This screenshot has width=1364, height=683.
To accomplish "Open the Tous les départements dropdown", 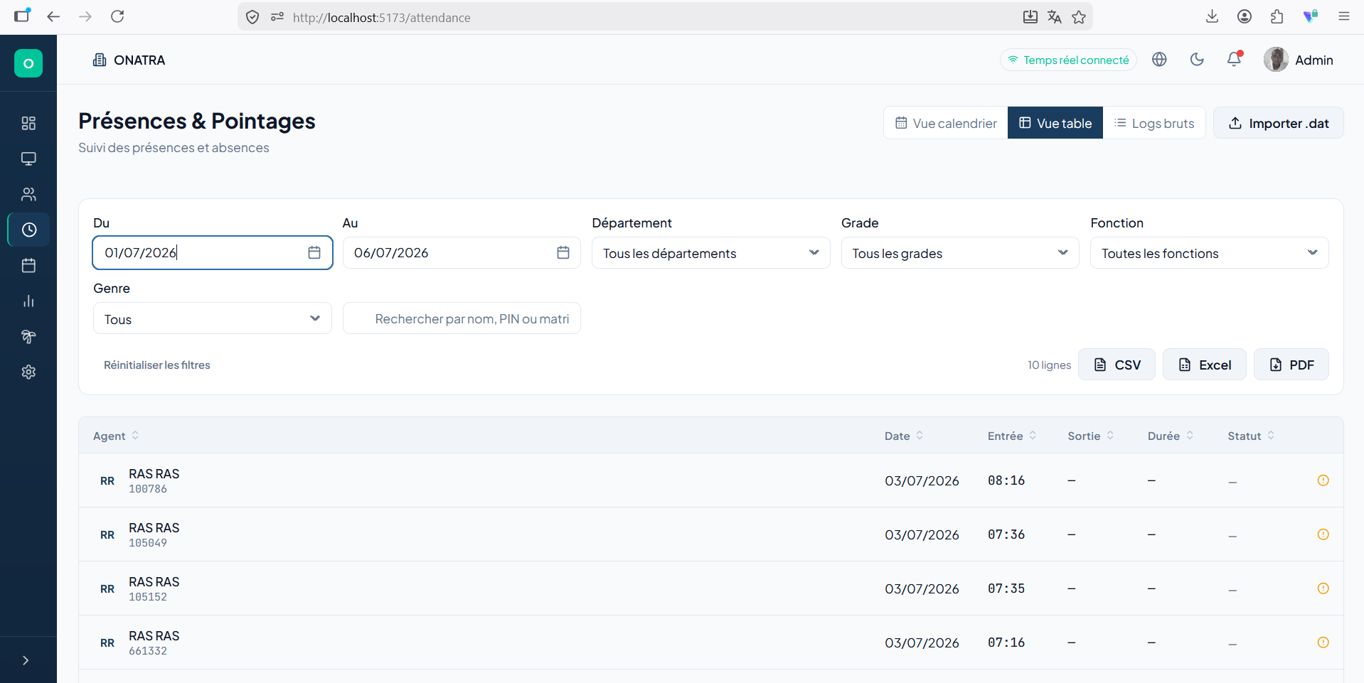I will pyautogui.click(x=710, y=253).
